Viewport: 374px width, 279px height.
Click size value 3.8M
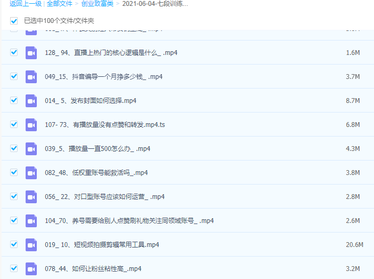(353, 173)
